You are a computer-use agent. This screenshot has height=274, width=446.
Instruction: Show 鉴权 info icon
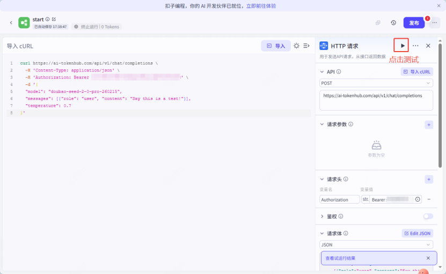(x=341, y=217)
